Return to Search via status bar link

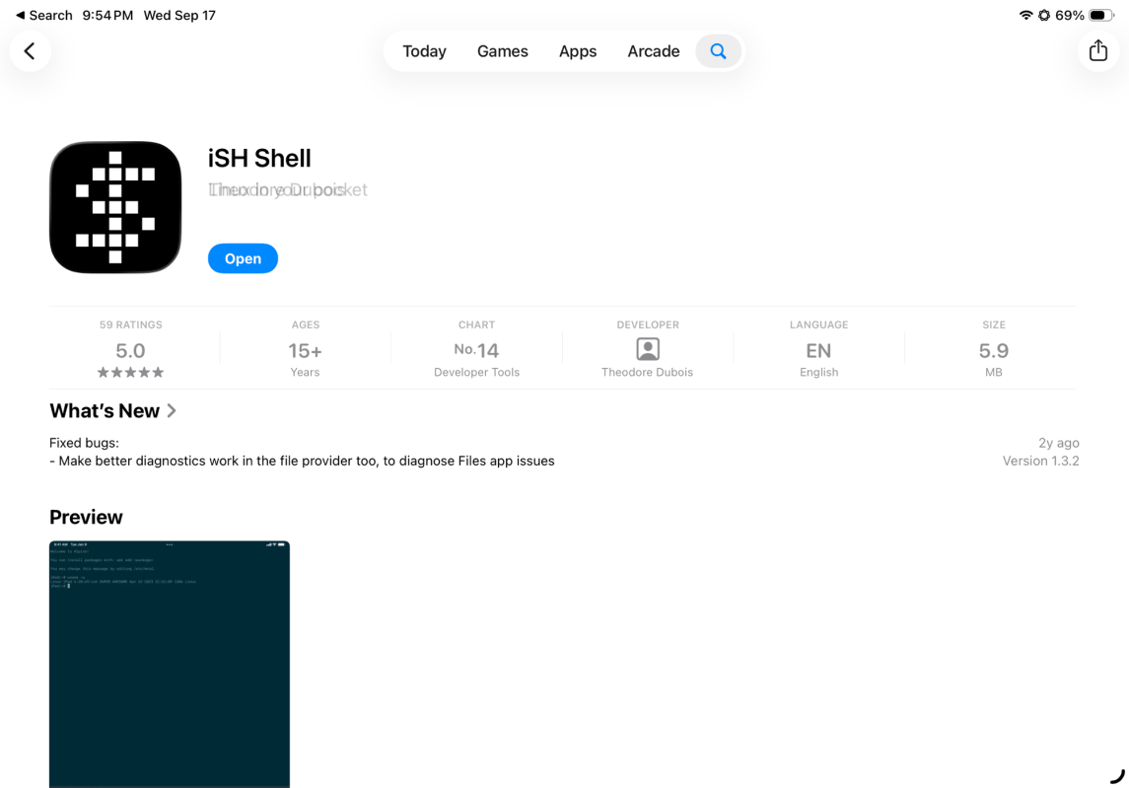[x=44, y=15]
